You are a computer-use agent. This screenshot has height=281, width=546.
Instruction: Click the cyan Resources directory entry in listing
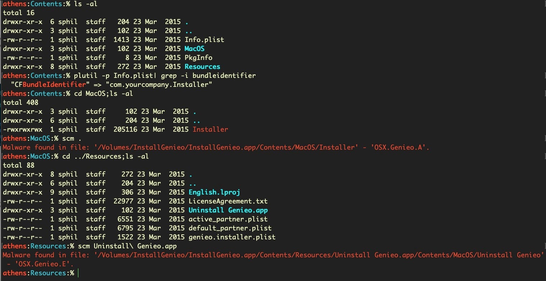pos(202,66)
